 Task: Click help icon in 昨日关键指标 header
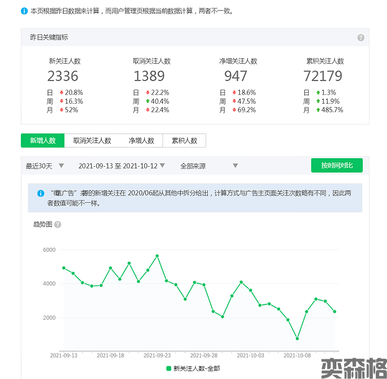pos(361,38)
